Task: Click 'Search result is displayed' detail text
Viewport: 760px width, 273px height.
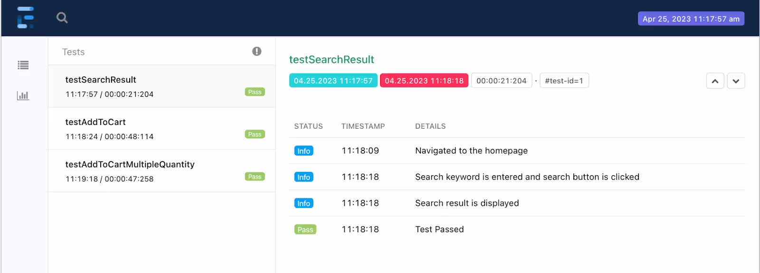Action: (467, 203)
